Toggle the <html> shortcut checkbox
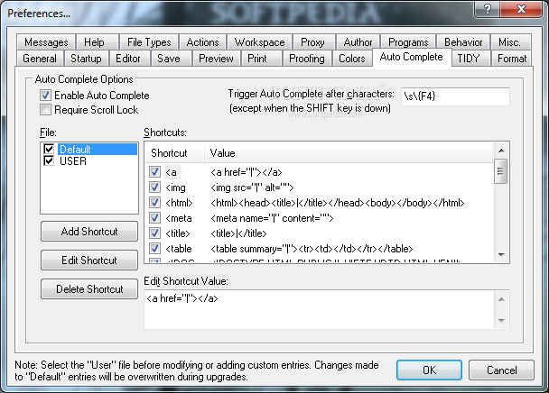Viewport: 549px width, 393px height. (154, 203)
